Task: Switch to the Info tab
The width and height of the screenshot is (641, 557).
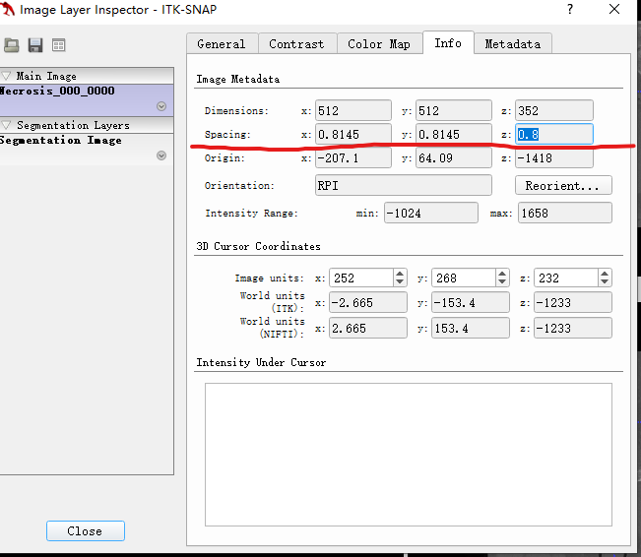Action: (x=448, y=42)
